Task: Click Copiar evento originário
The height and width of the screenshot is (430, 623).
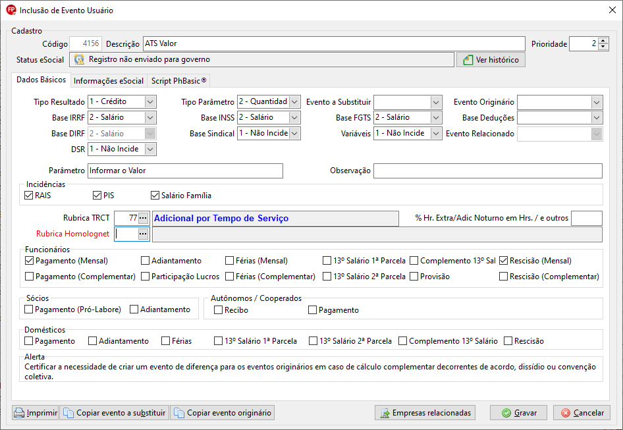Action: (x=223, y=413)
